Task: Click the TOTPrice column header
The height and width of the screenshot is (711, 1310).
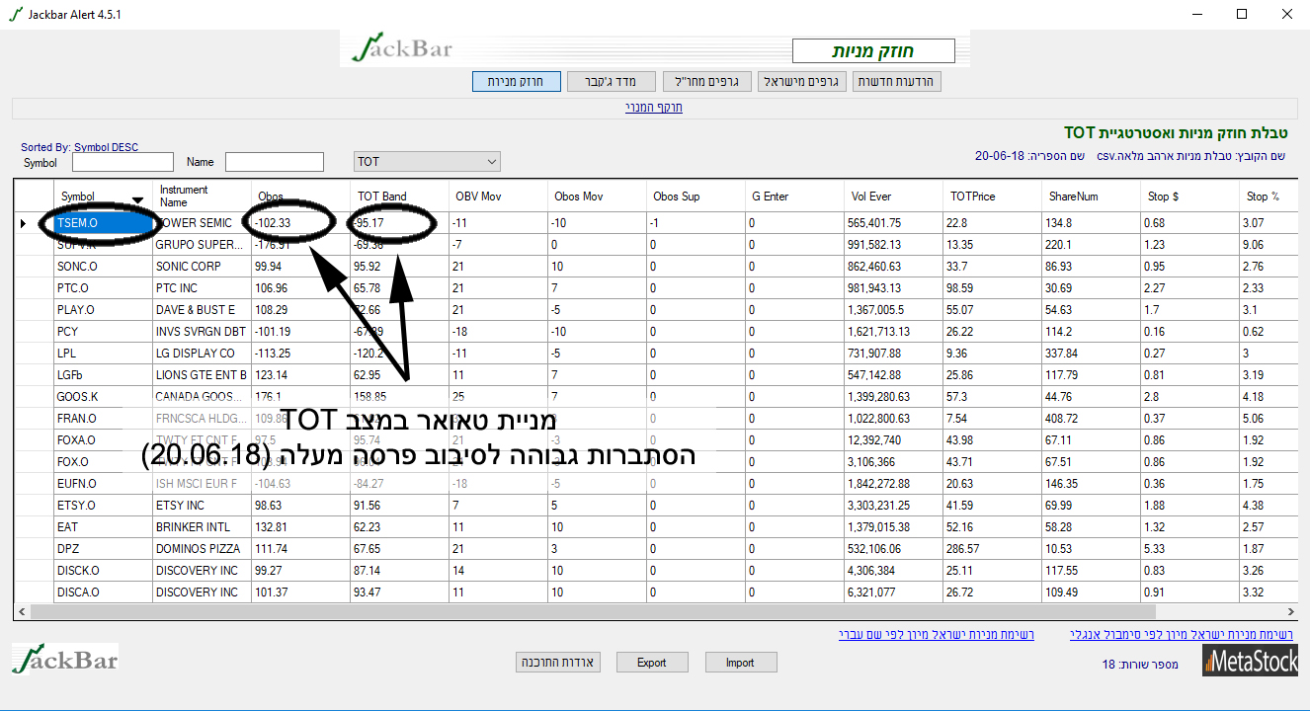Action: (x=992, y=196)
